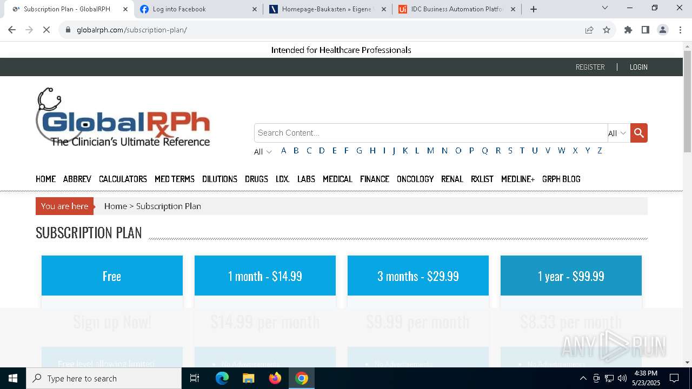Open Chrome tab search chevron
Viewport: 692px width, 389px height.
605,8
